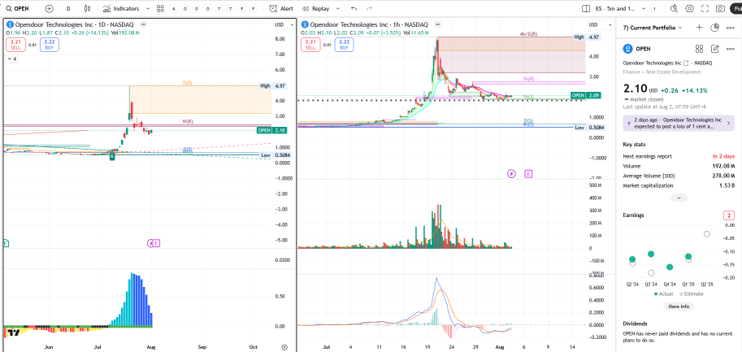Open indicator templates grid icon
The width and height of the screenshot is (742, 352).
[160, 8]
